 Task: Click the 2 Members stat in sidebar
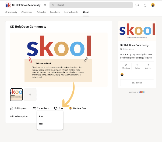point(126,66)
